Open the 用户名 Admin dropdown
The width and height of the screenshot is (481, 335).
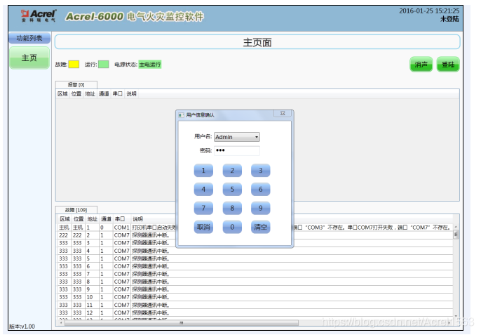click(237, 137)
